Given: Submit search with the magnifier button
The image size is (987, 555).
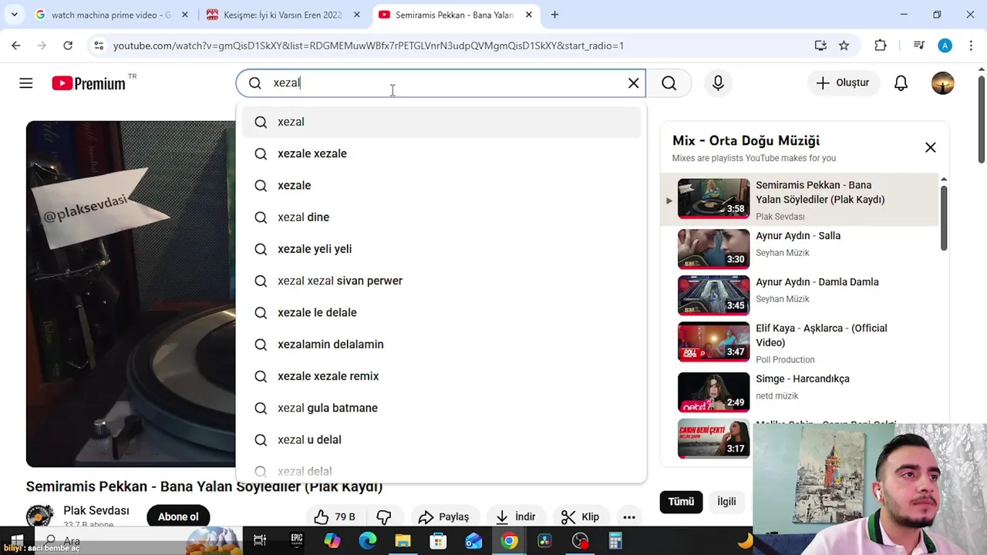Looking at the screenshot, I should pos(669,83).
